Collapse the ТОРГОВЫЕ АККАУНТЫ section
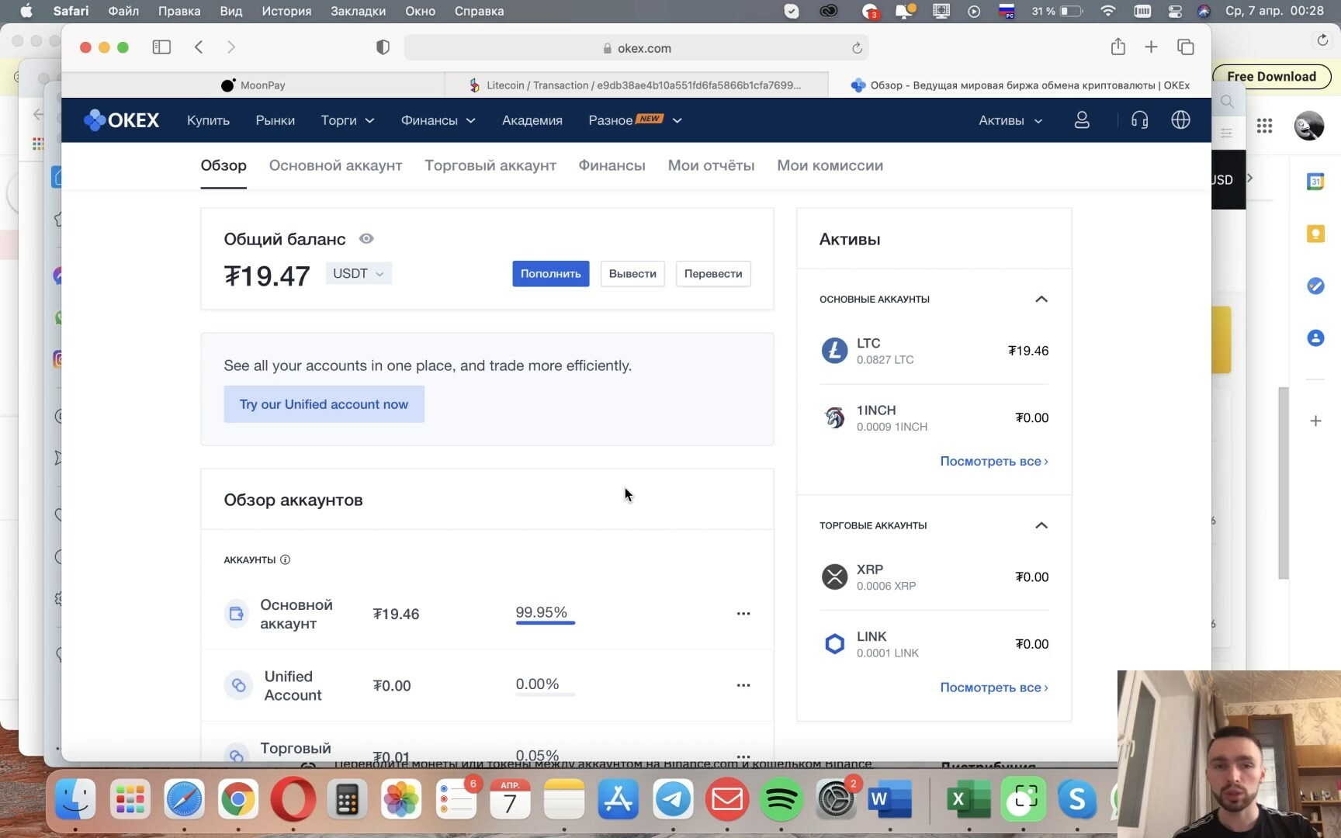Image resolution: width=1341 pixels, height=838 pixels. pos(1041,525)
